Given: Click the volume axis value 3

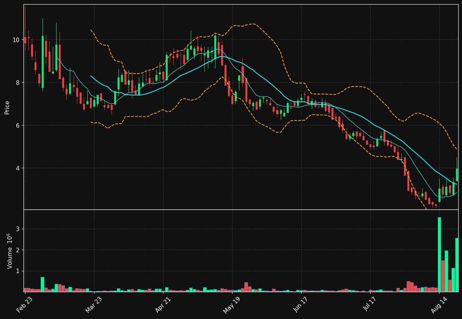Looking at the screenshot, I should (17, 229).
